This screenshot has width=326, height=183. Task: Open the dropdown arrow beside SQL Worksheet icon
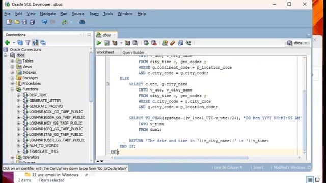point(71,22)
